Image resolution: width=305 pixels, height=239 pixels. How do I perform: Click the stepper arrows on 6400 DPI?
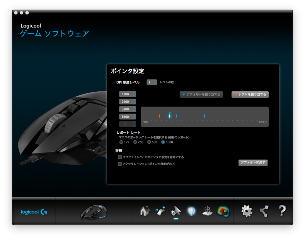tap(134, 117)
